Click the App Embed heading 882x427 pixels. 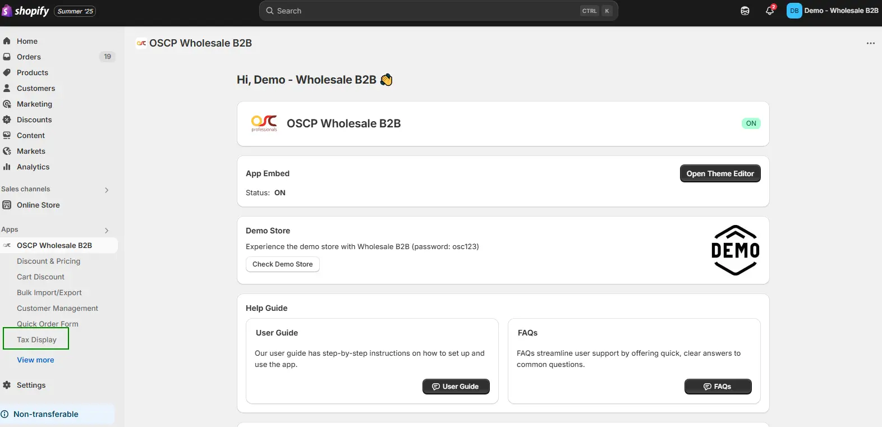268,173
